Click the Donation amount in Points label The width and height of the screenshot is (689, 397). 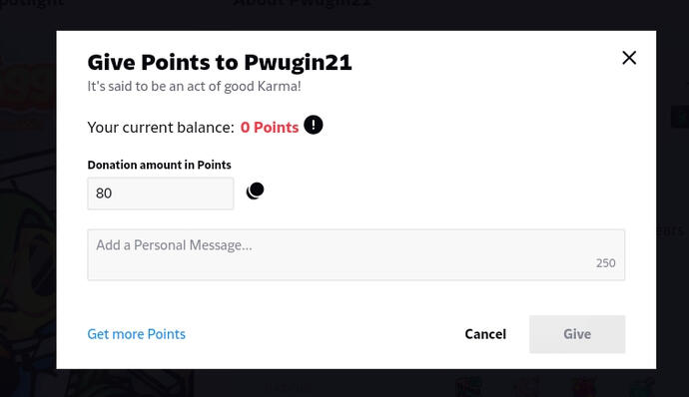pyautogui.click(x=159, y=165)
